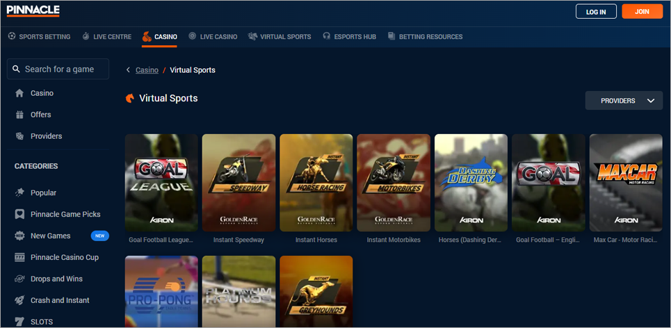Click the Pinnacle logo
The image size is (671, 328).
click(33, 10)
